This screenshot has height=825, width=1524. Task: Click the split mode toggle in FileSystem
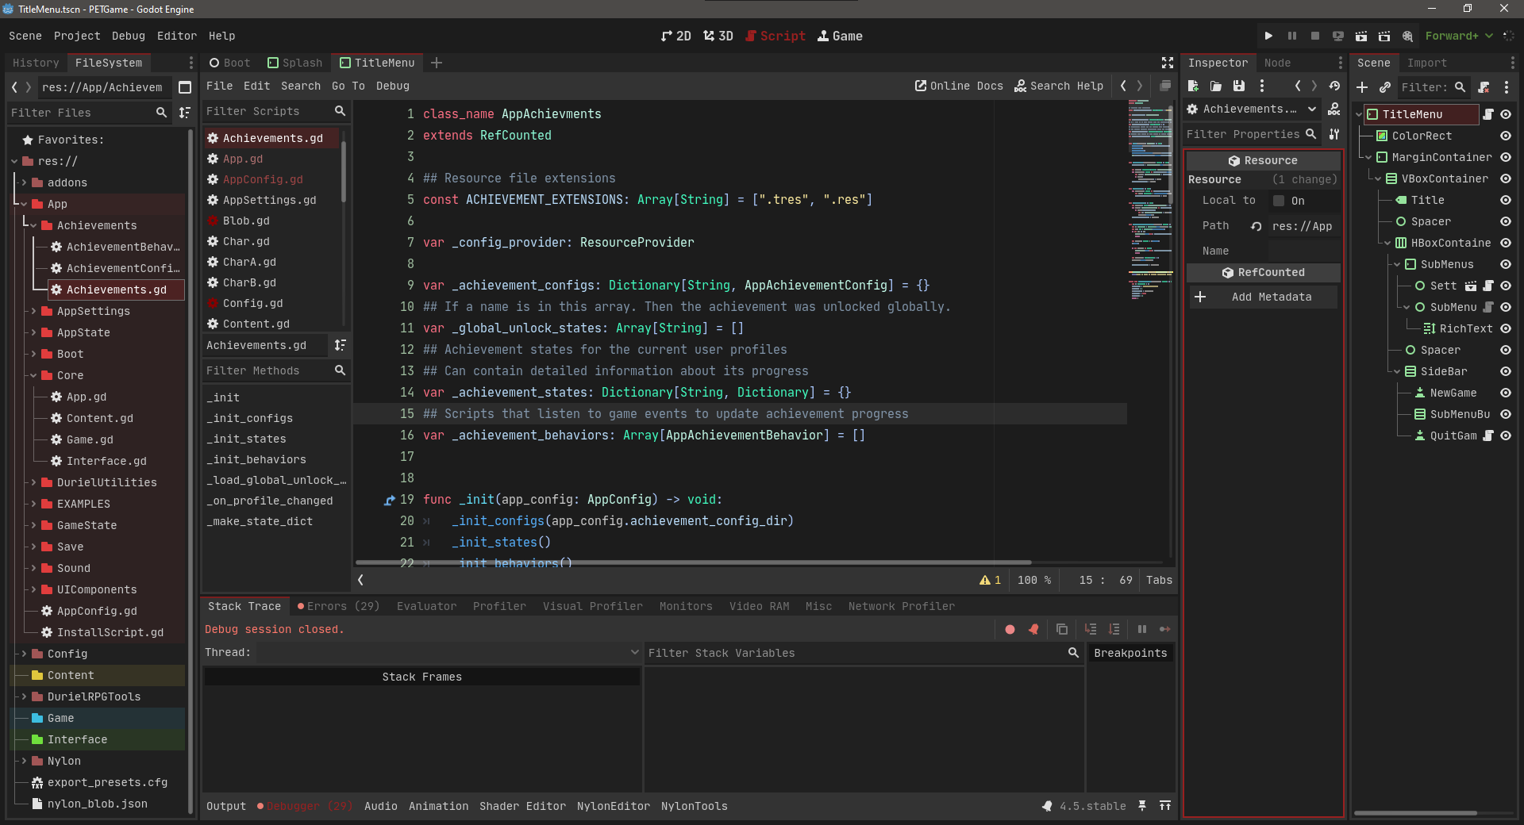[185, 87]
